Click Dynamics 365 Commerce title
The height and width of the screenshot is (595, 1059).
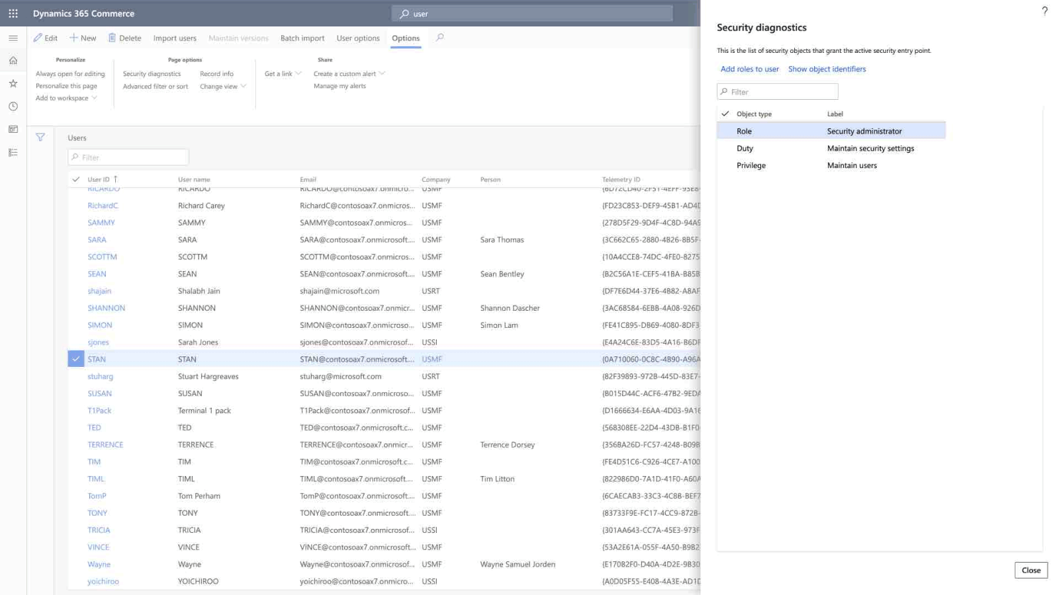83,13
